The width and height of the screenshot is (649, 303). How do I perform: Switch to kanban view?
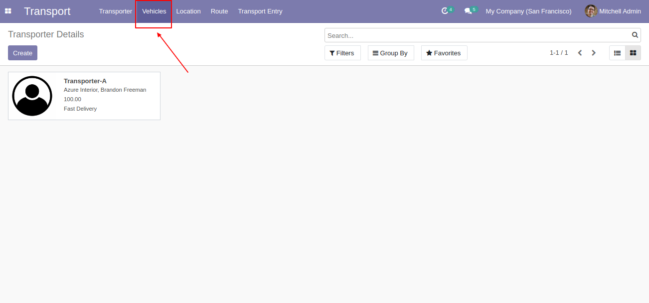(x=633, y=53)
